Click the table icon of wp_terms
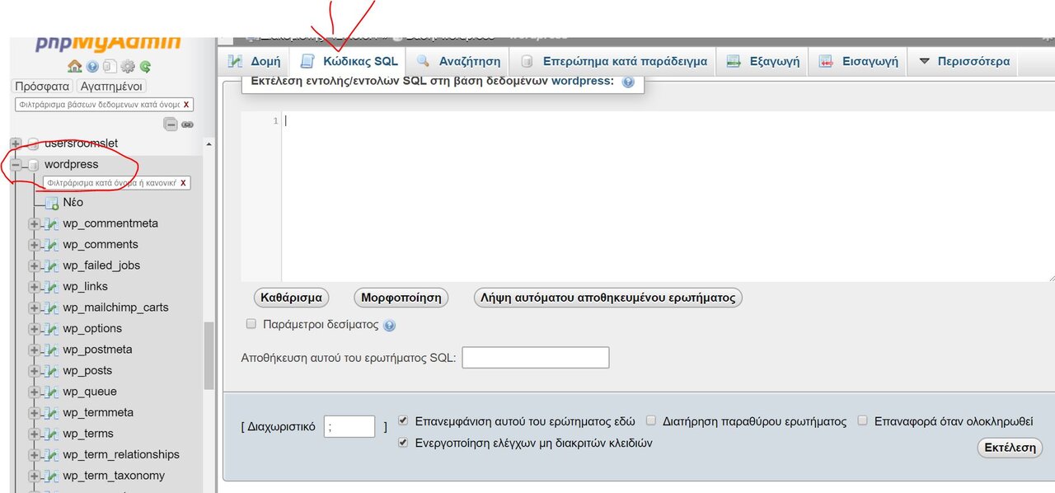Screen dimensions: 1055x493 52,434
